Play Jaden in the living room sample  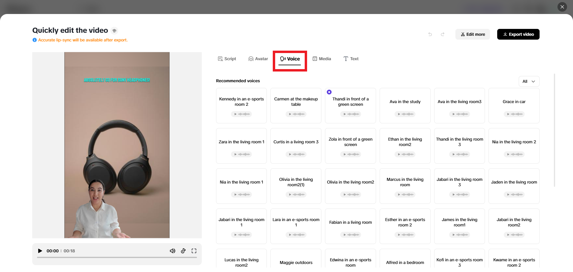pyautogui.click(x=514, y=195)
